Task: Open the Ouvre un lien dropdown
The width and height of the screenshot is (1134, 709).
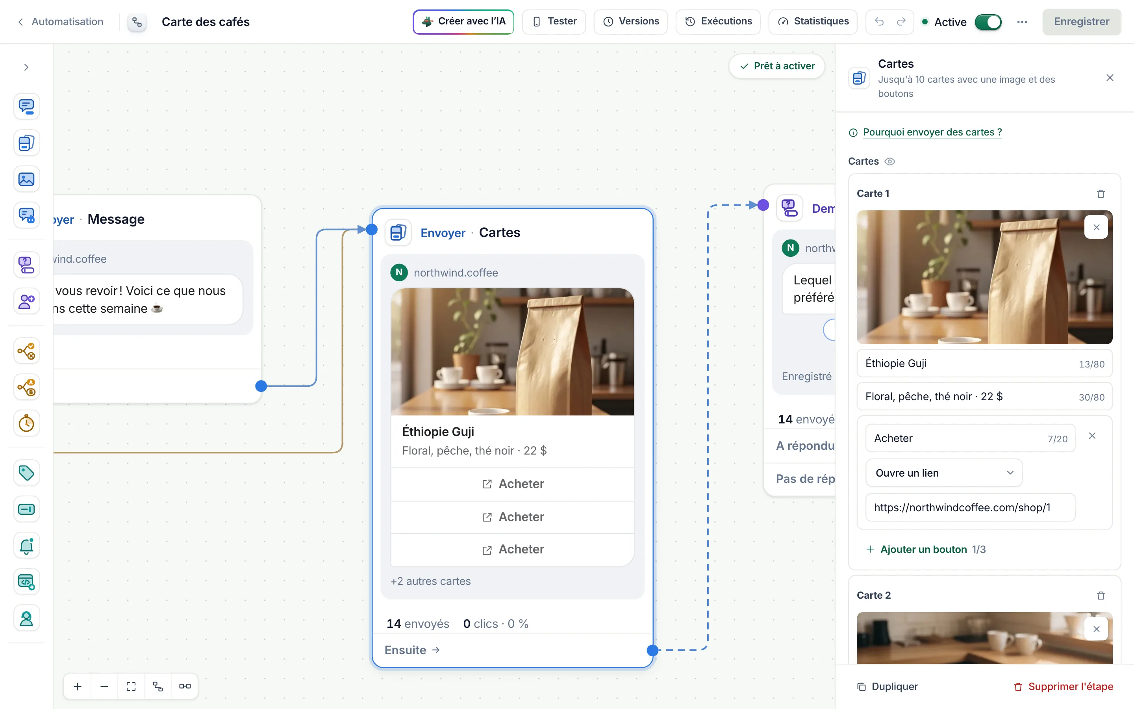Action: coord(944,473)
